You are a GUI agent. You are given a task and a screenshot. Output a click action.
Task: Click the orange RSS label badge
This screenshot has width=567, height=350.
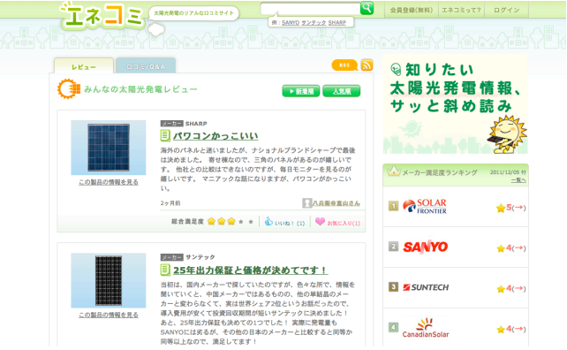(344, 65)
